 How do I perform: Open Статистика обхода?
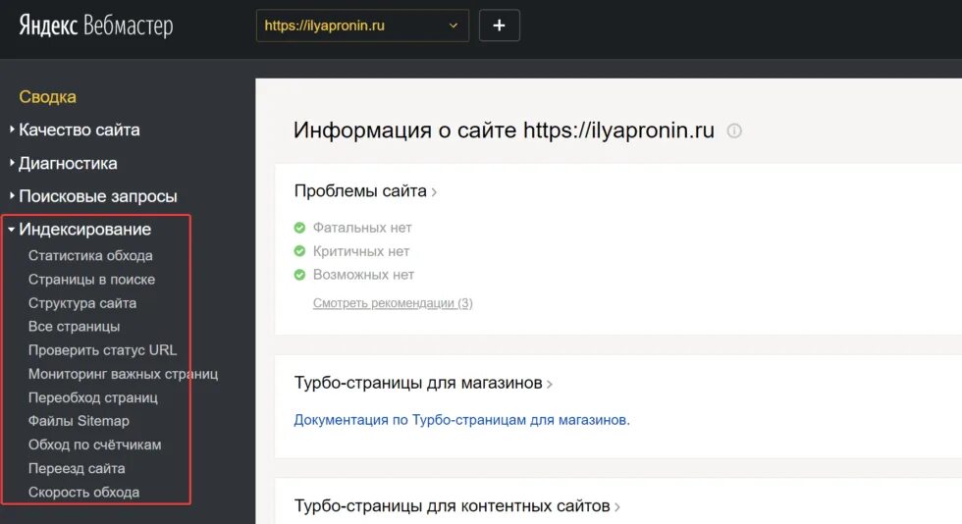point(90,255)
